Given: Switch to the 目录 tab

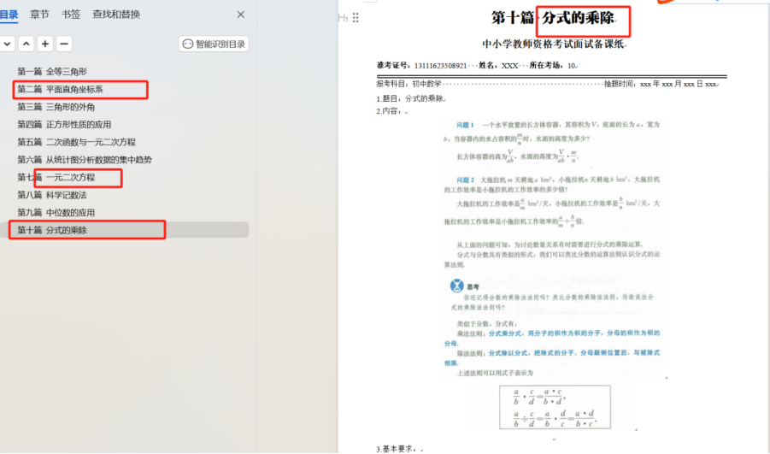Looking at the screenshot, I should (x=9, y=15).
